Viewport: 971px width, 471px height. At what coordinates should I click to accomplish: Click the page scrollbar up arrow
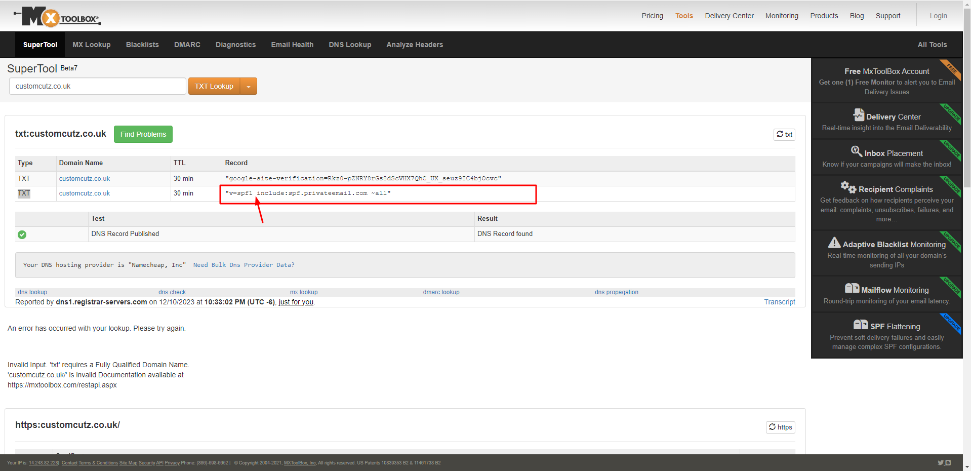967,4
